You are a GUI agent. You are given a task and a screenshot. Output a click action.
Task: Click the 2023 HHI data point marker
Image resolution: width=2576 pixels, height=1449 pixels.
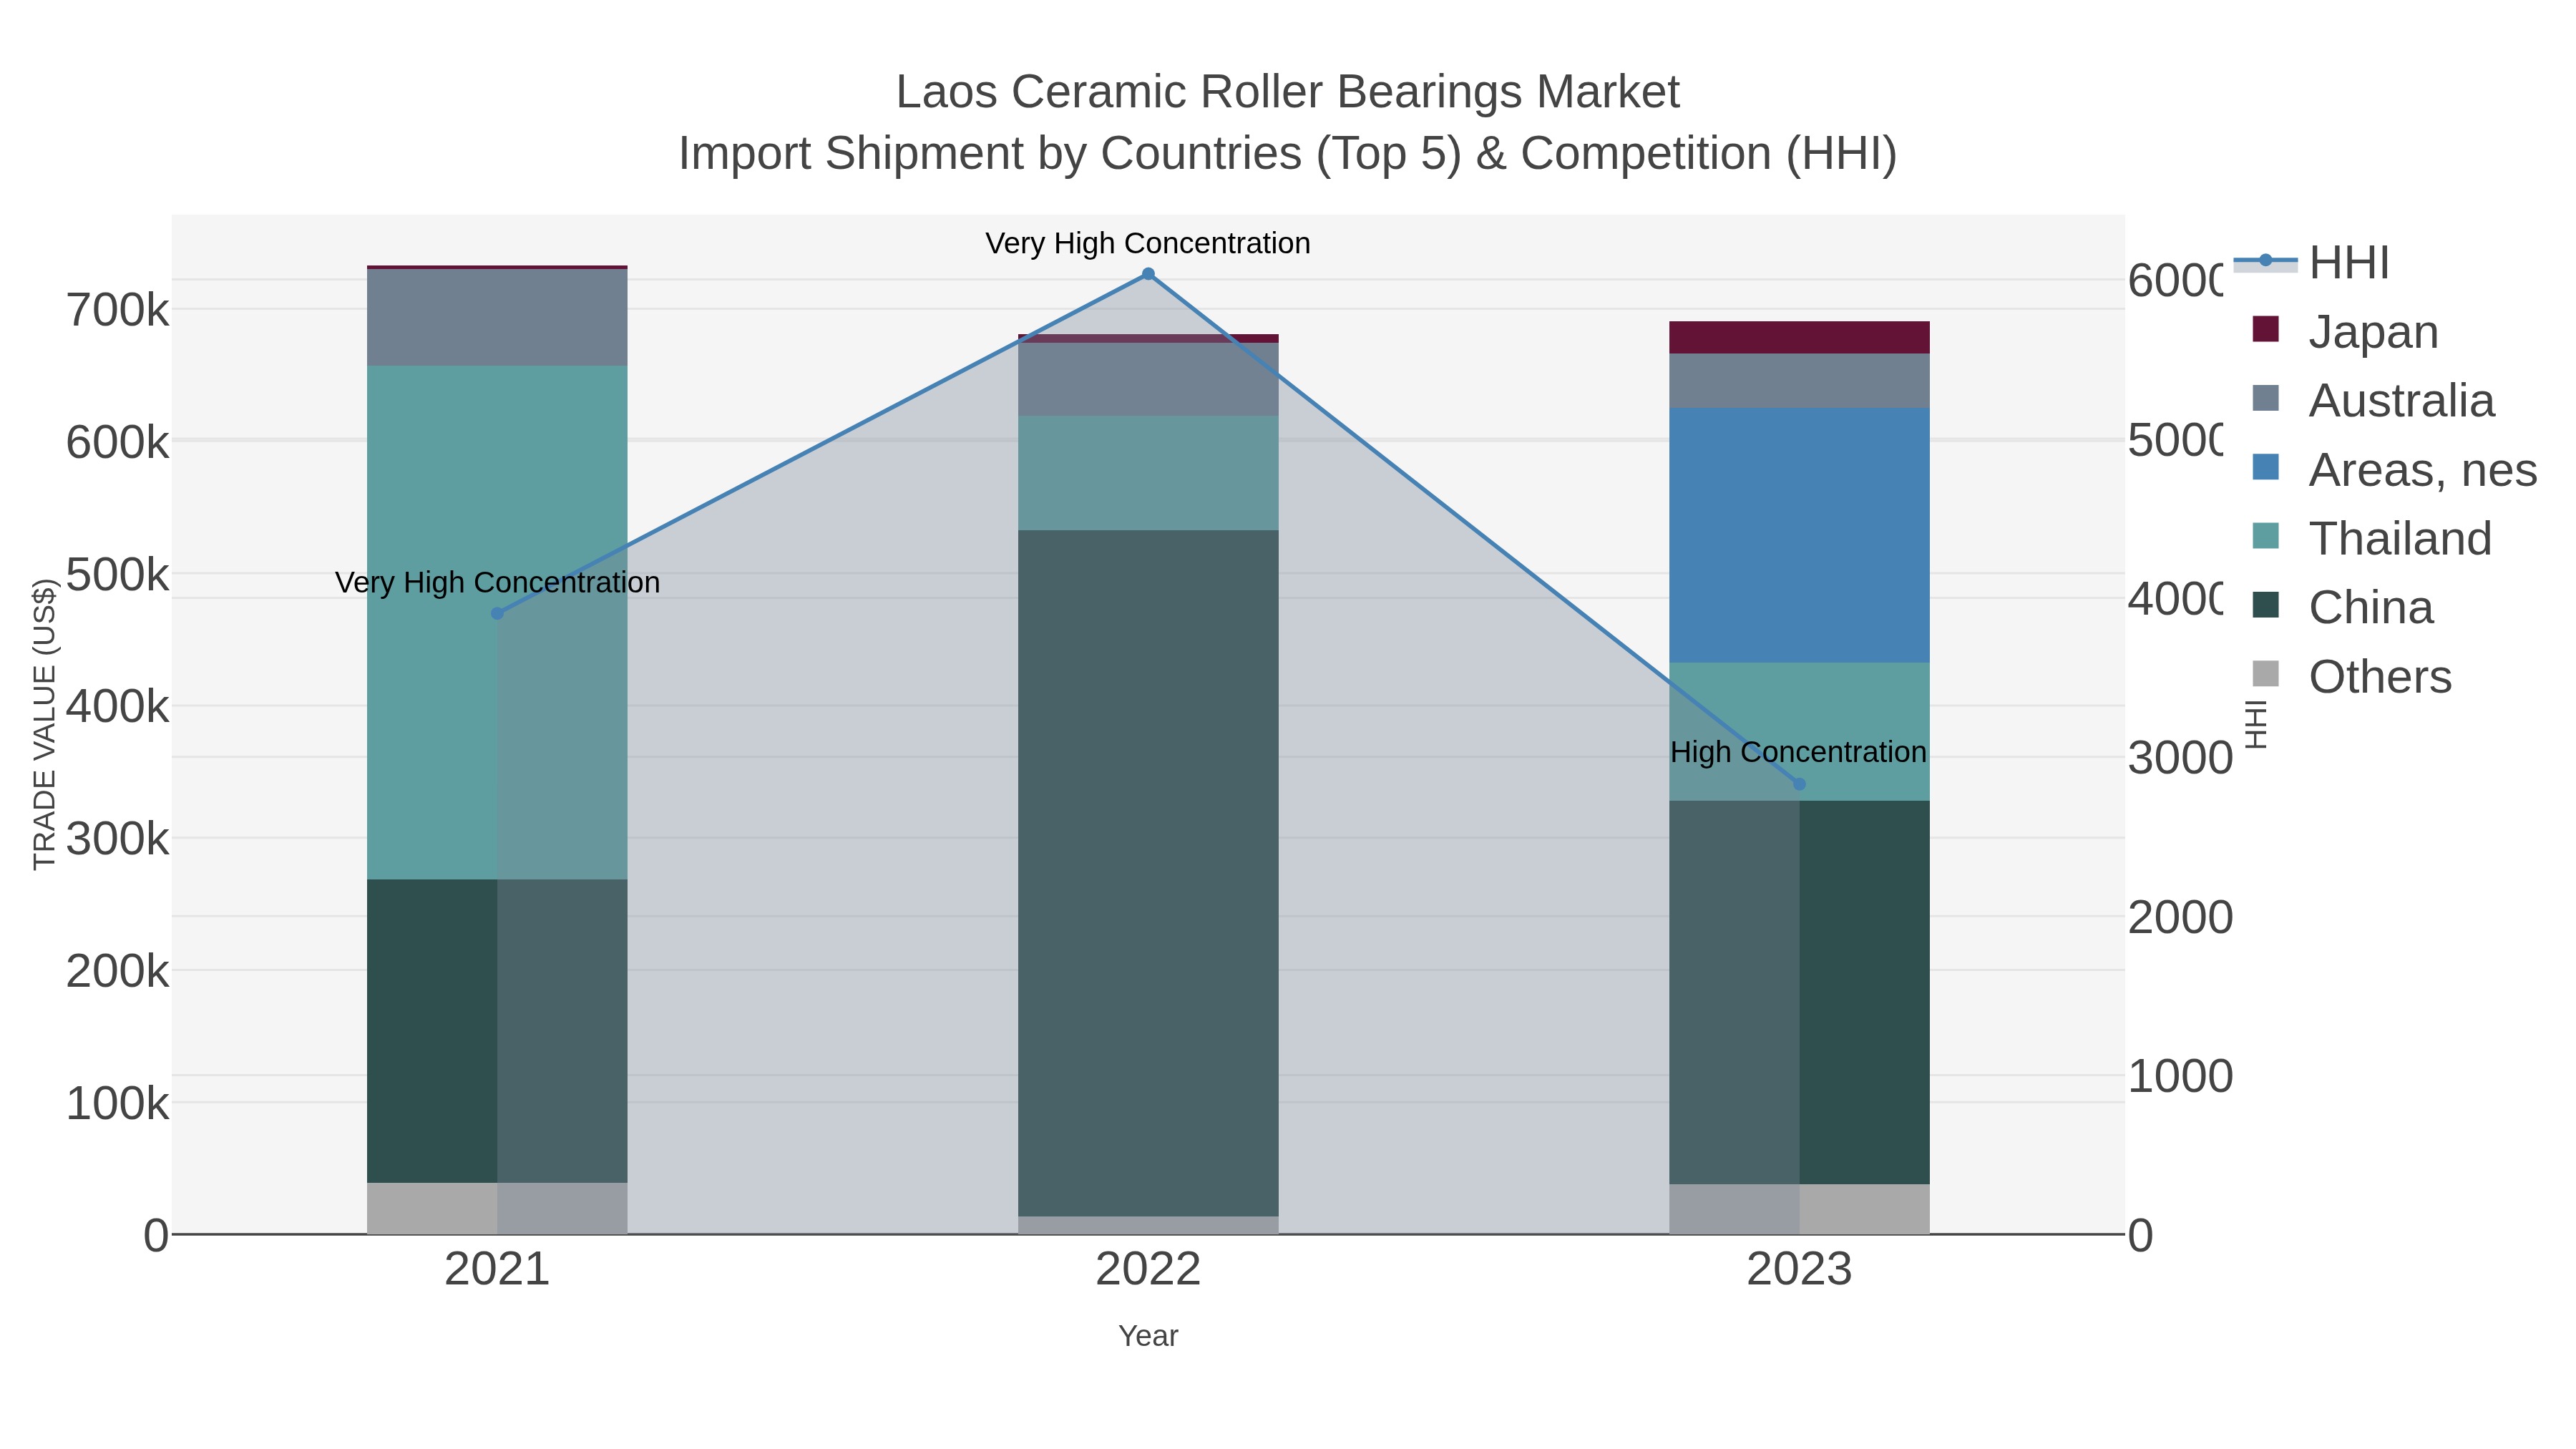click(x=1799, y=784)
